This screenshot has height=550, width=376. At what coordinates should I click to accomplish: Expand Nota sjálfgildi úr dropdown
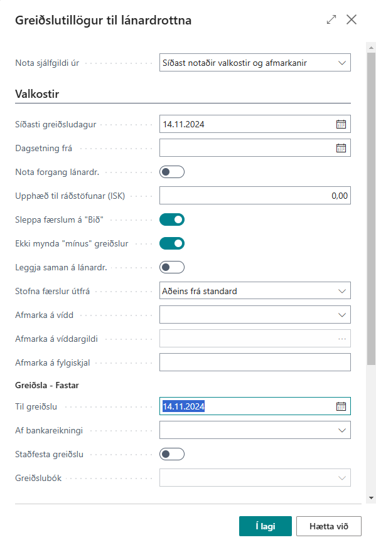click(255, 63)
